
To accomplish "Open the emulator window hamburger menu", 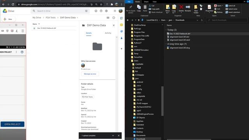I will tap(23, 31).
